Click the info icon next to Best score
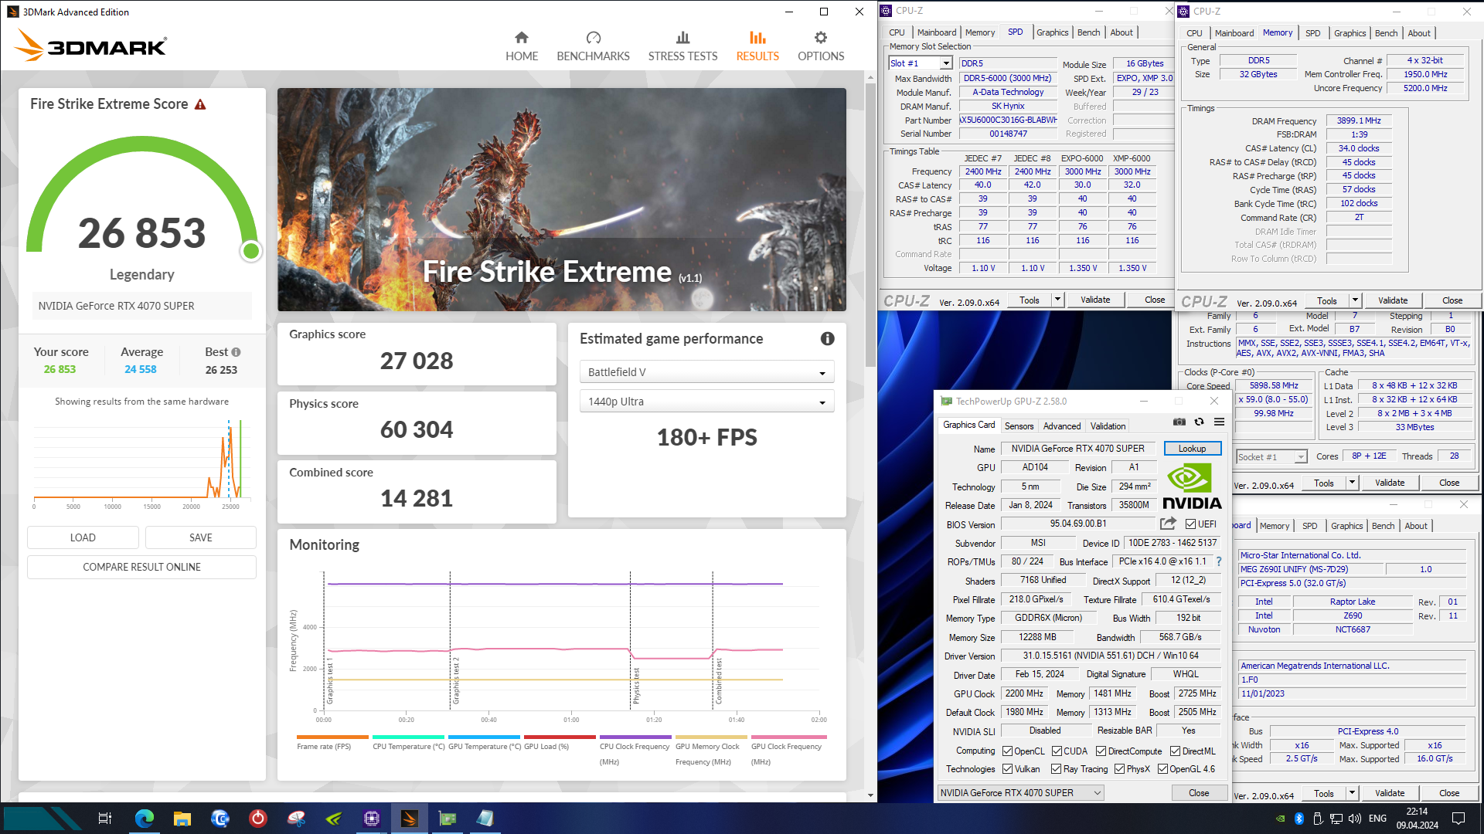Screen dimensions: 1484x834 [236, 352]
